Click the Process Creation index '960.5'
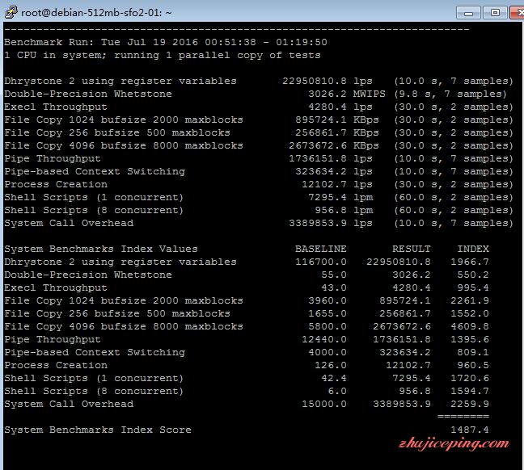The height and width of the screenshot is (470, 524). (473, 366)
